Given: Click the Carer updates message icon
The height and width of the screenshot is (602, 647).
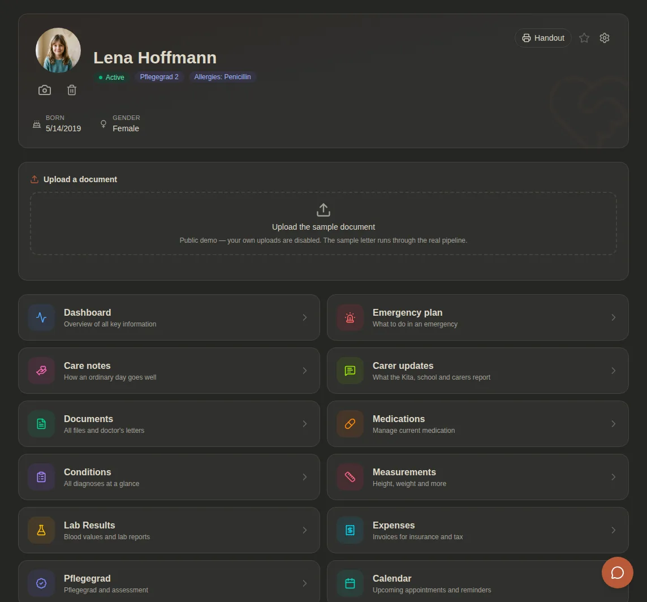Looking at the screenshot, I should (x=350, y=371).
